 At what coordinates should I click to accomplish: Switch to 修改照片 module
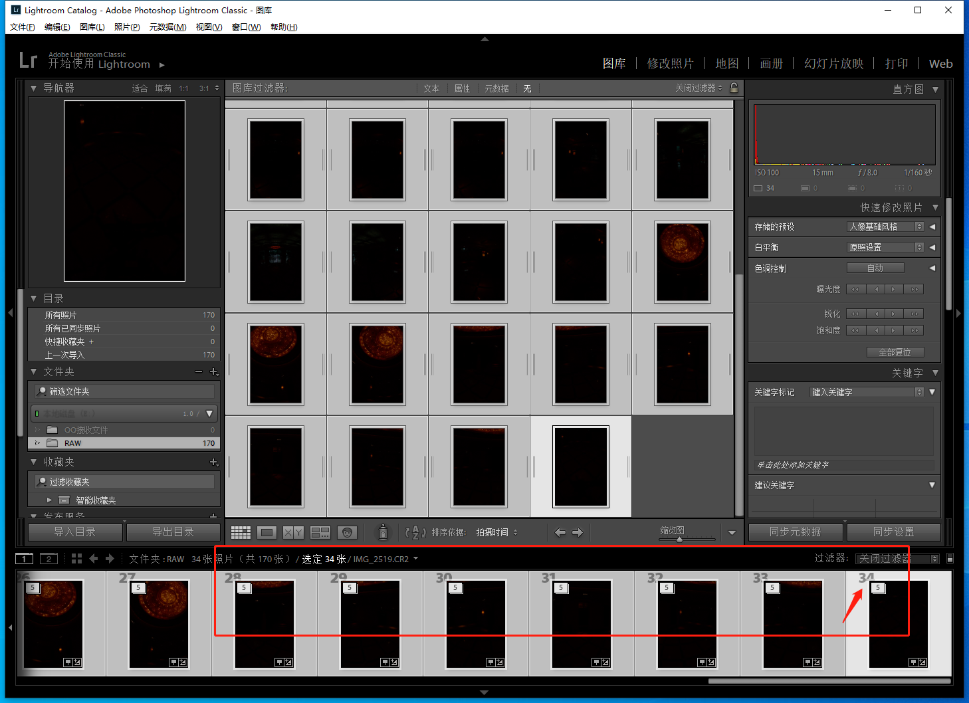tap(670, 63)
